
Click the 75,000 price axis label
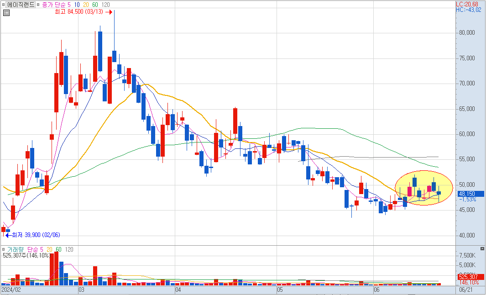[x=466, y=58]
